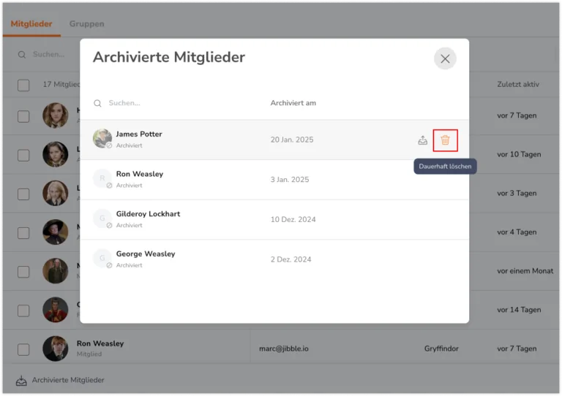Click member avatar in vor 10 Tagen row
This screenshot has width=562, height=396.
(55, 154)
